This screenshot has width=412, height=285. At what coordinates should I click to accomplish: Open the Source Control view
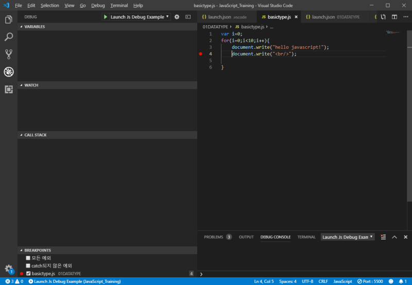click(x=9, y=55)
